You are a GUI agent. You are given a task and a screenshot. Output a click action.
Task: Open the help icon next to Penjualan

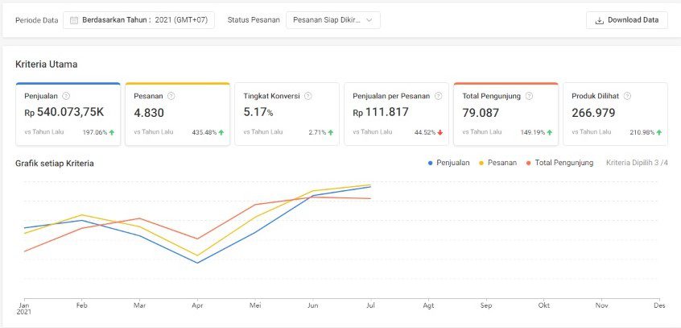65,96
